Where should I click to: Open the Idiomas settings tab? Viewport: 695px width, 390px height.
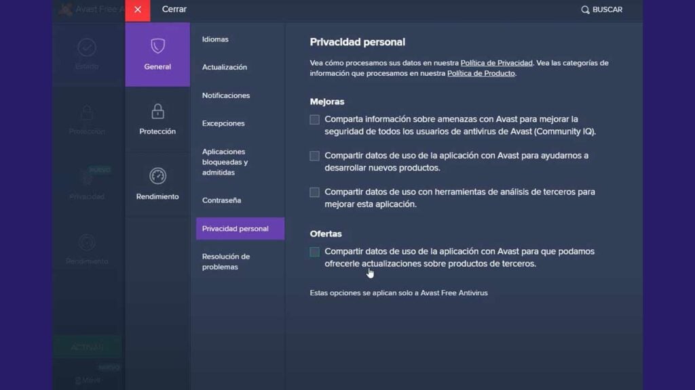(215, 39)
